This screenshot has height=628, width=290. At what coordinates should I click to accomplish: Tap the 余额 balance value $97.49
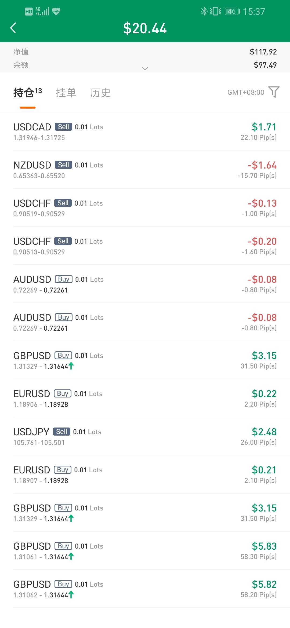[x=265, y=65]
